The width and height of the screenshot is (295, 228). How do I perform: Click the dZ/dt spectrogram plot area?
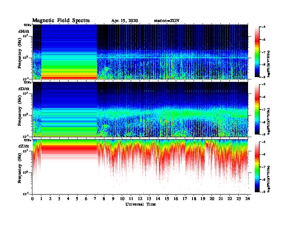point(140,167)
